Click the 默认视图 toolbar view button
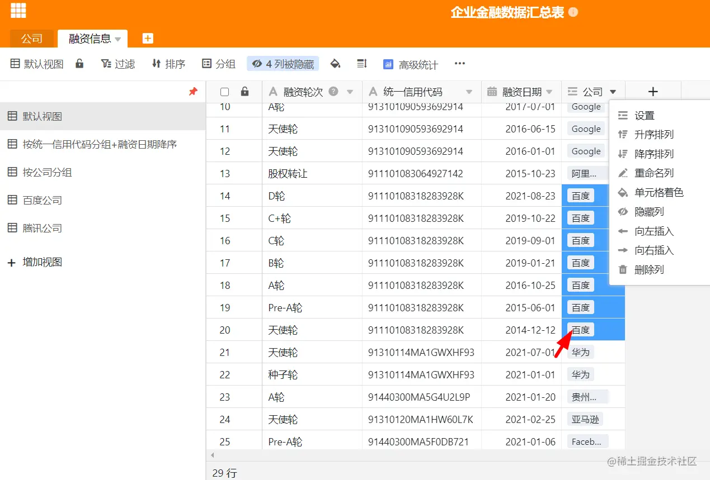The image size is (710, 480). (37, 64)
